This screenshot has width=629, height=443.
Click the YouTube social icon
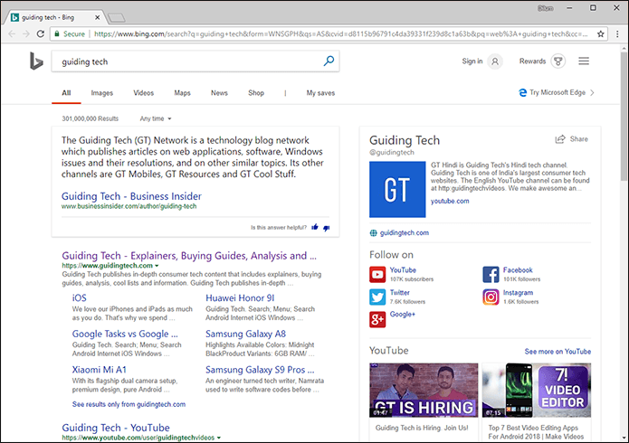[377, 275]
